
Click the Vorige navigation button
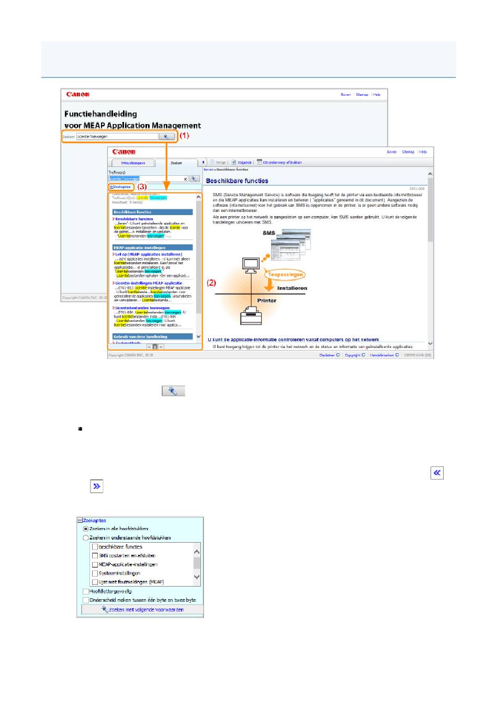coord(218,162)
